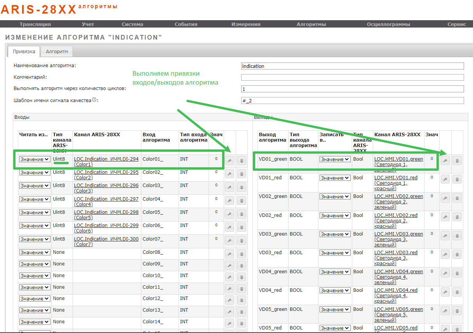Open the Осциллограммы menu

[x=388, y=24]
